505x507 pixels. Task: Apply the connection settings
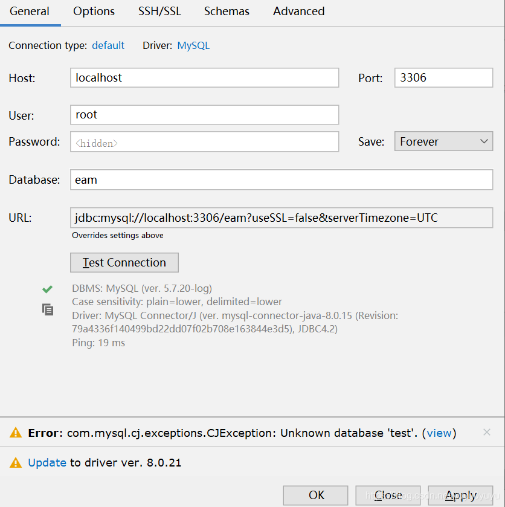460,495
